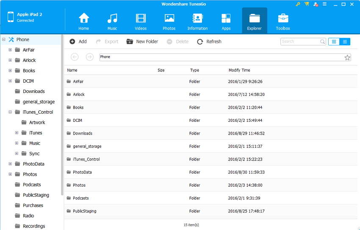The width and height of the screenshot is (360, 230).
Task: Select Podcasts in the sidebar tree
Action: pyautogui.click(x=32, y=185)
